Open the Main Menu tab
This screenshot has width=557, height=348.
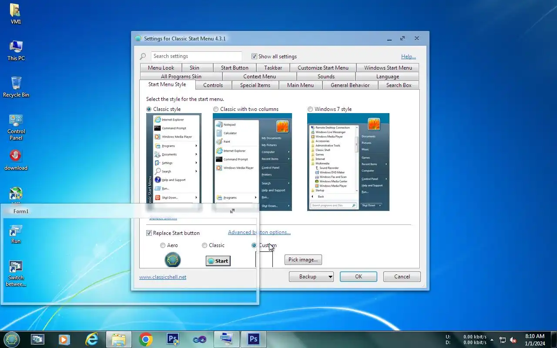[x=300, y=85]
